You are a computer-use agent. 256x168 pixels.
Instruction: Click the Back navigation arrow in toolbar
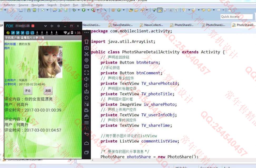point(209,10)
